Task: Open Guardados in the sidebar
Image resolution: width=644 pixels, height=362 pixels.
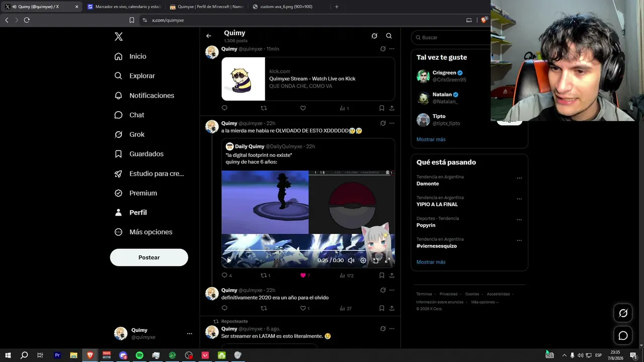Action: [x=139, y=154]
